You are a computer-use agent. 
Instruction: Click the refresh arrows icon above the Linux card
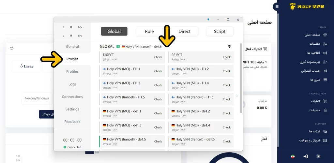point(12,48)
